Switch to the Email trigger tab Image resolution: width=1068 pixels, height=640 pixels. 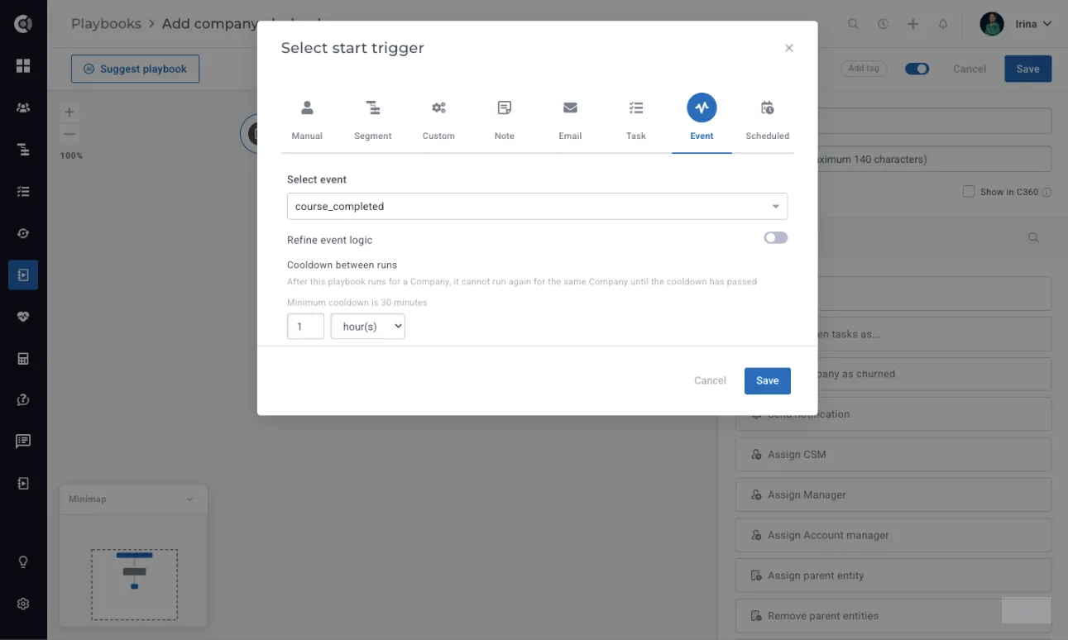click(x=570, y=119)
